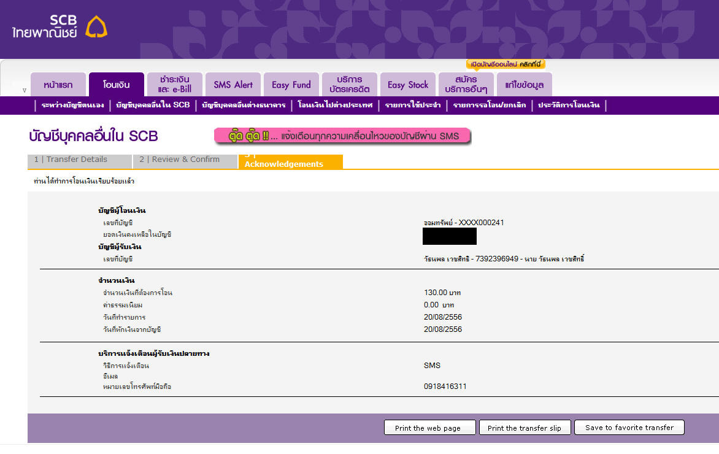This screenshot has width=719, height=454.
Task: Open the Easy Fund tab
Action: coord(291,85)
